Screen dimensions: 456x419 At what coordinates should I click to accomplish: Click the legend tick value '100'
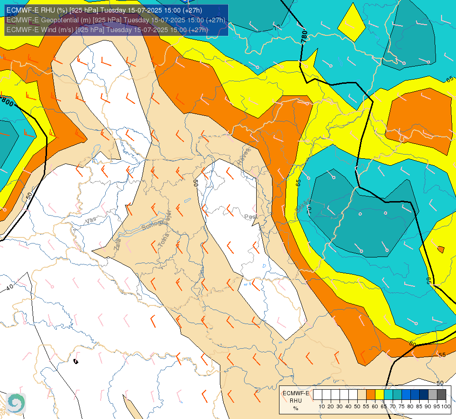pyautogui.click(x=446, y=406)
